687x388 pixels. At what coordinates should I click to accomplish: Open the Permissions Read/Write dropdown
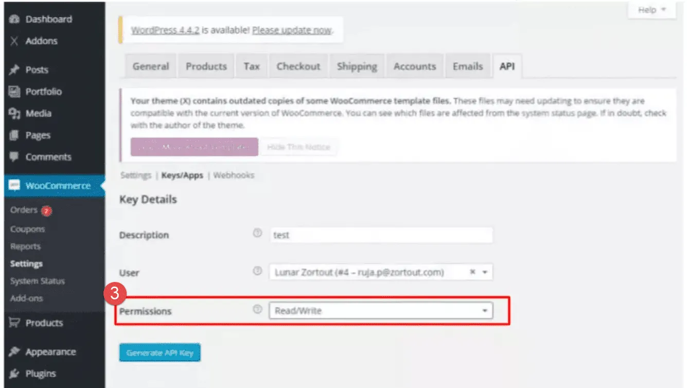tap(381, 311)
